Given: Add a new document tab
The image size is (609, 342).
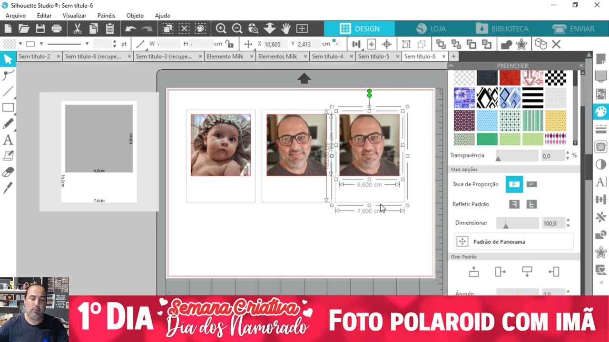Looking at the screenshot, I should [x=453, y=56].
